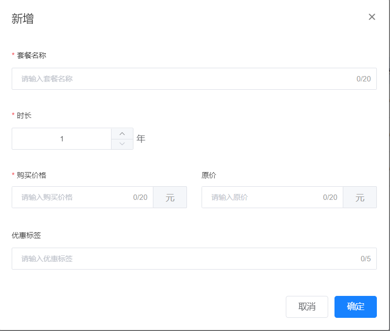Image resolution: width=390 pixels, height=331 pixels.
Task: Click the 元 suffix beside 原价
Action: (360, 197)
